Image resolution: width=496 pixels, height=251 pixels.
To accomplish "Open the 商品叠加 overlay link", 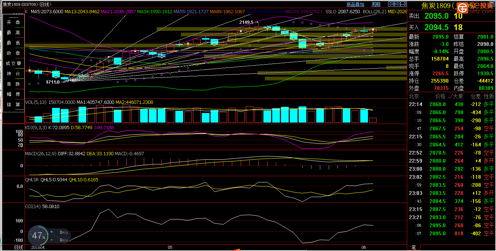I will click(x=355, y=4).
